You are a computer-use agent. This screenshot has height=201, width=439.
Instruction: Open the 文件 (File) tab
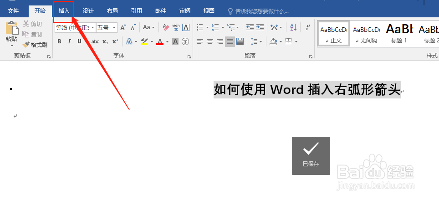13,11
